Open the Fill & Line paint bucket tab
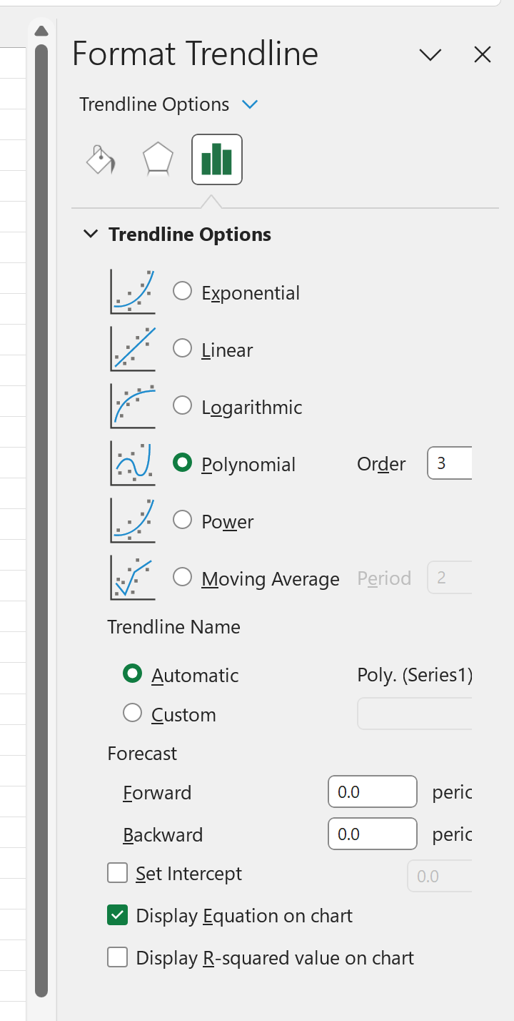The height and width of the screenshot is (1021, 514). click(101, 159)
